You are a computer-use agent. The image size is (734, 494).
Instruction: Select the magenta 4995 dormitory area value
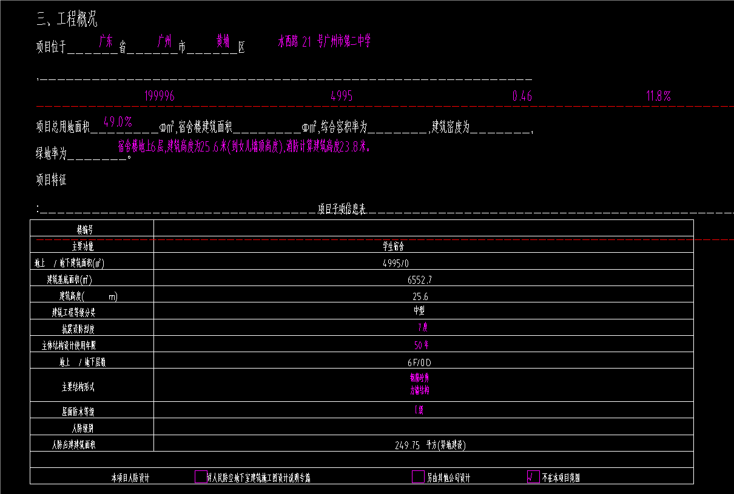(342, 96)
